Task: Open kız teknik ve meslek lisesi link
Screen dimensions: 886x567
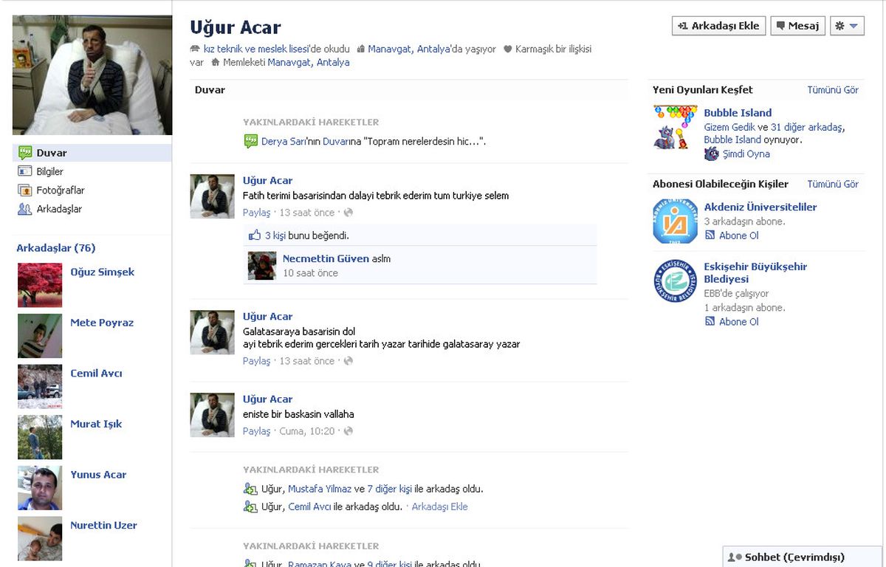Action: tap(257, 49)
